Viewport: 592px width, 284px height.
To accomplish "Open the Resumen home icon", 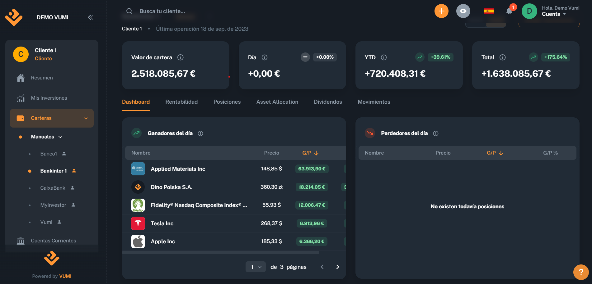I will click(21, 78).
